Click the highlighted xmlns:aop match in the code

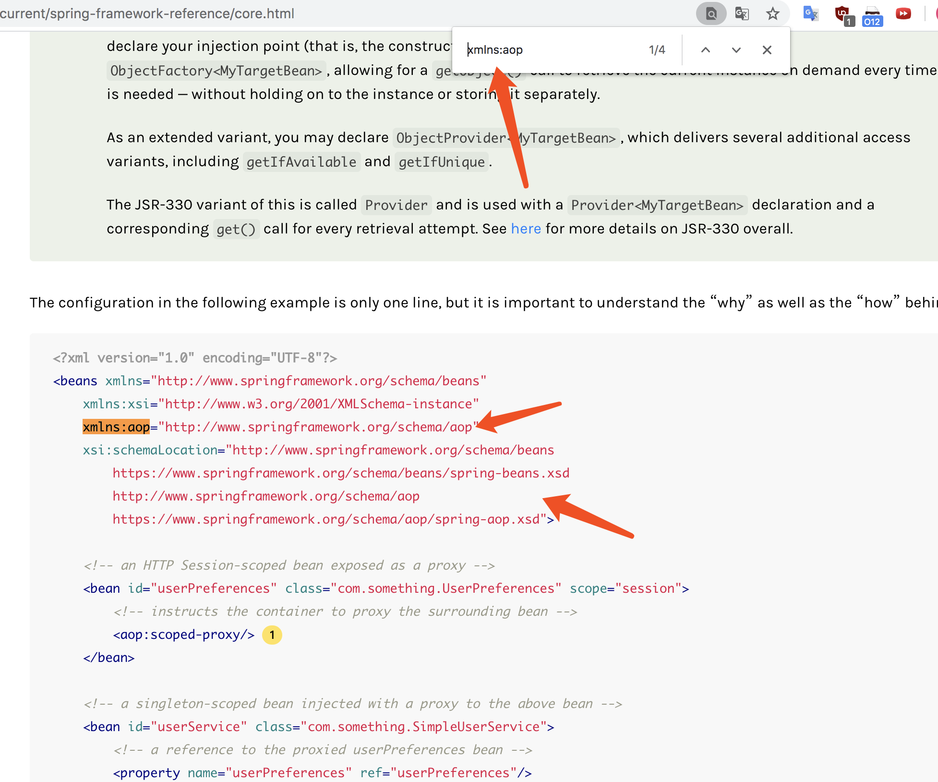(x=116, y=427)
